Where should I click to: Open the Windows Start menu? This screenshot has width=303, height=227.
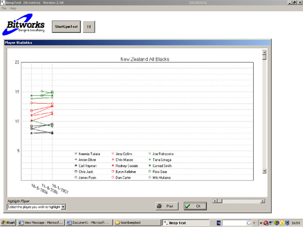coord(8,223)
